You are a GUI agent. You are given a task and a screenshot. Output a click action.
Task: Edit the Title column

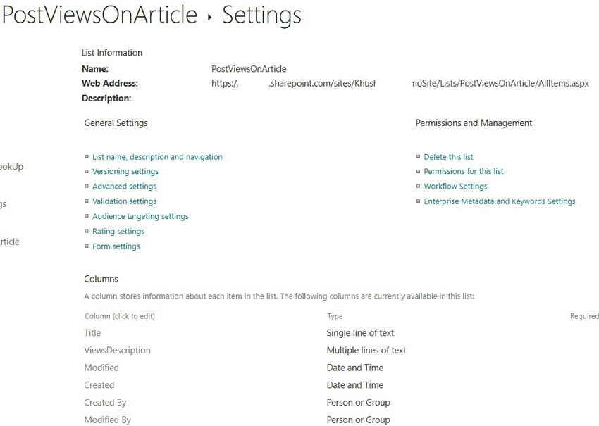pos(92,332)
